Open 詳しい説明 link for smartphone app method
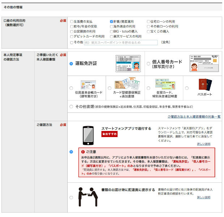 point(203,144)
